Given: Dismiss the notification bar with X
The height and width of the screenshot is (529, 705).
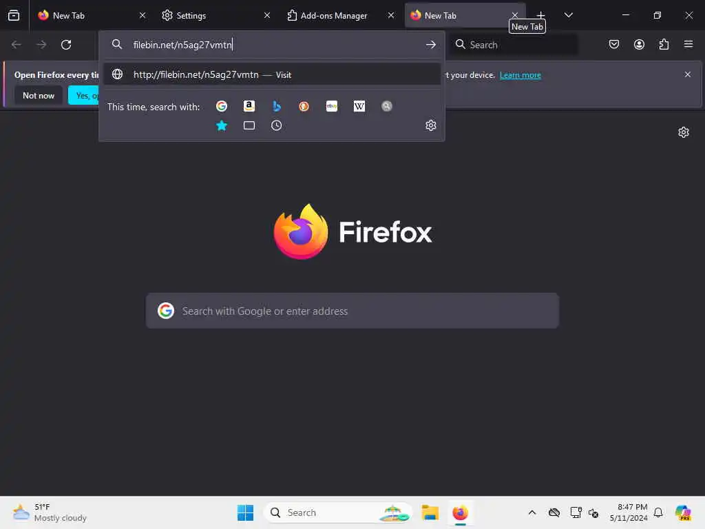Looking at the screenshot, I should (688, 74).
